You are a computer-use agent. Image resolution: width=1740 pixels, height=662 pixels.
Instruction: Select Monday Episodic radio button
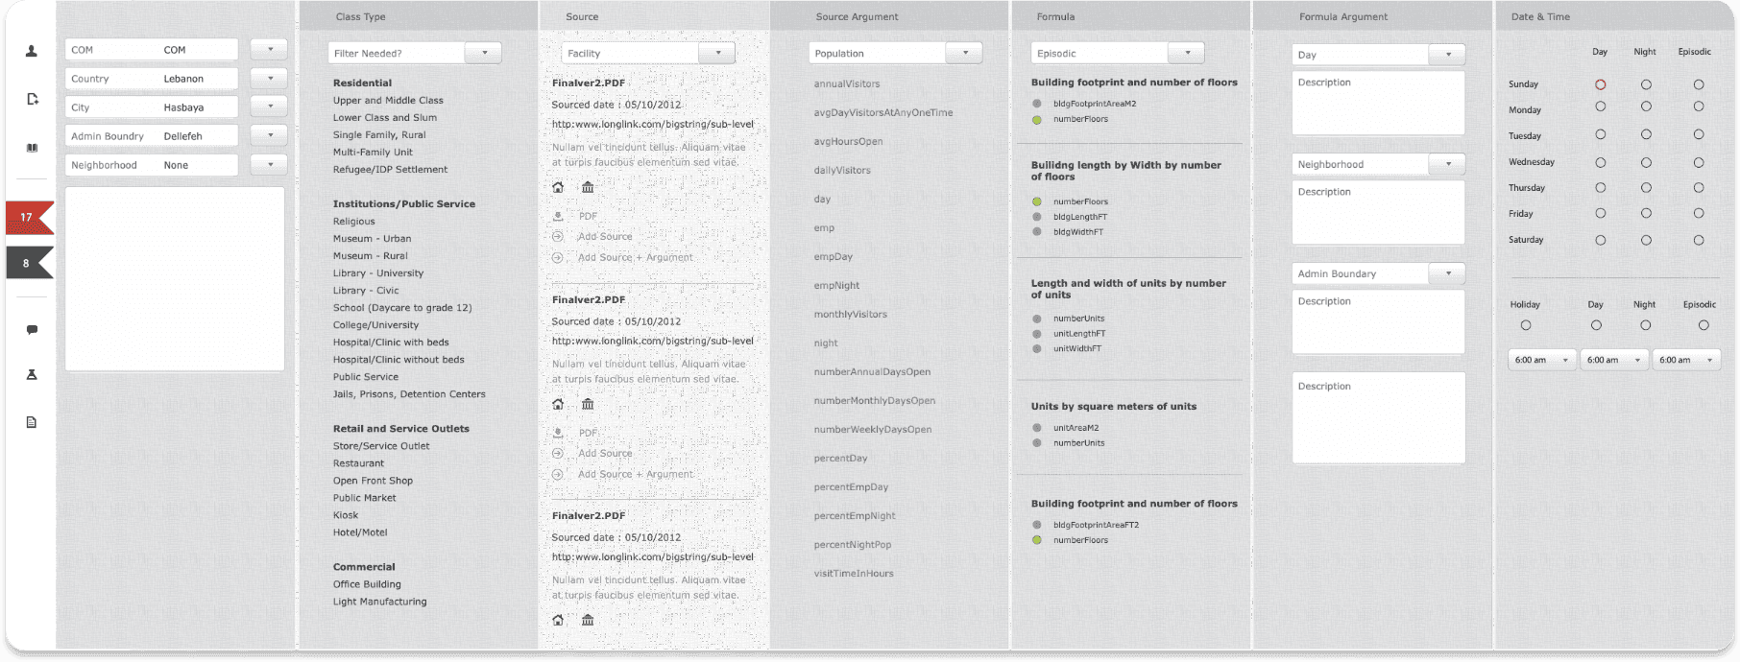(x=1699, y=106)
